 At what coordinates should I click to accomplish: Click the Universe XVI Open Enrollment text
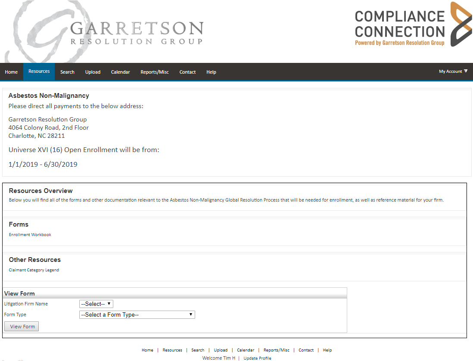pyautogui.click(x=84, y=150)
